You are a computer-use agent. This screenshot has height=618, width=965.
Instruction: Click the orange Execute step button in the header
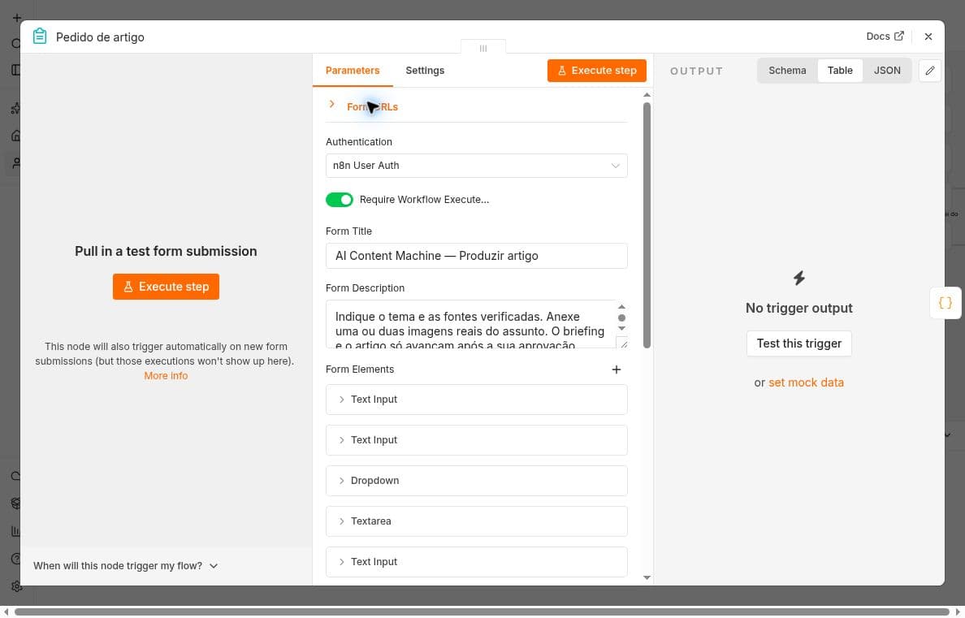[596, 70]
